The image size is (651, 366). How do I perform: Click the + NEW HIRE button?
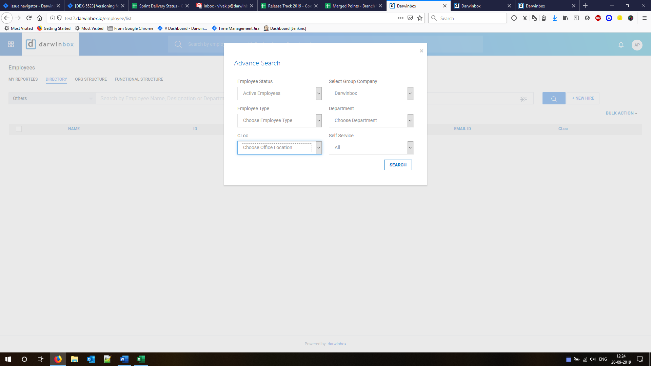coord(583,98)
